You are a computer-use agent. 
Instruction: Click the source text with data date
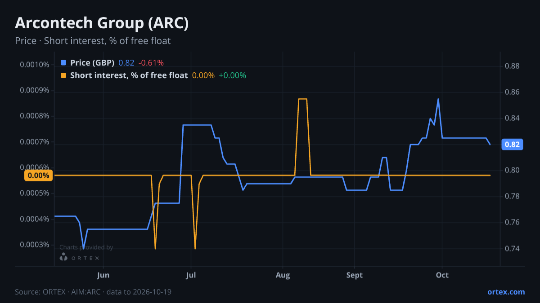coord(93,292)
